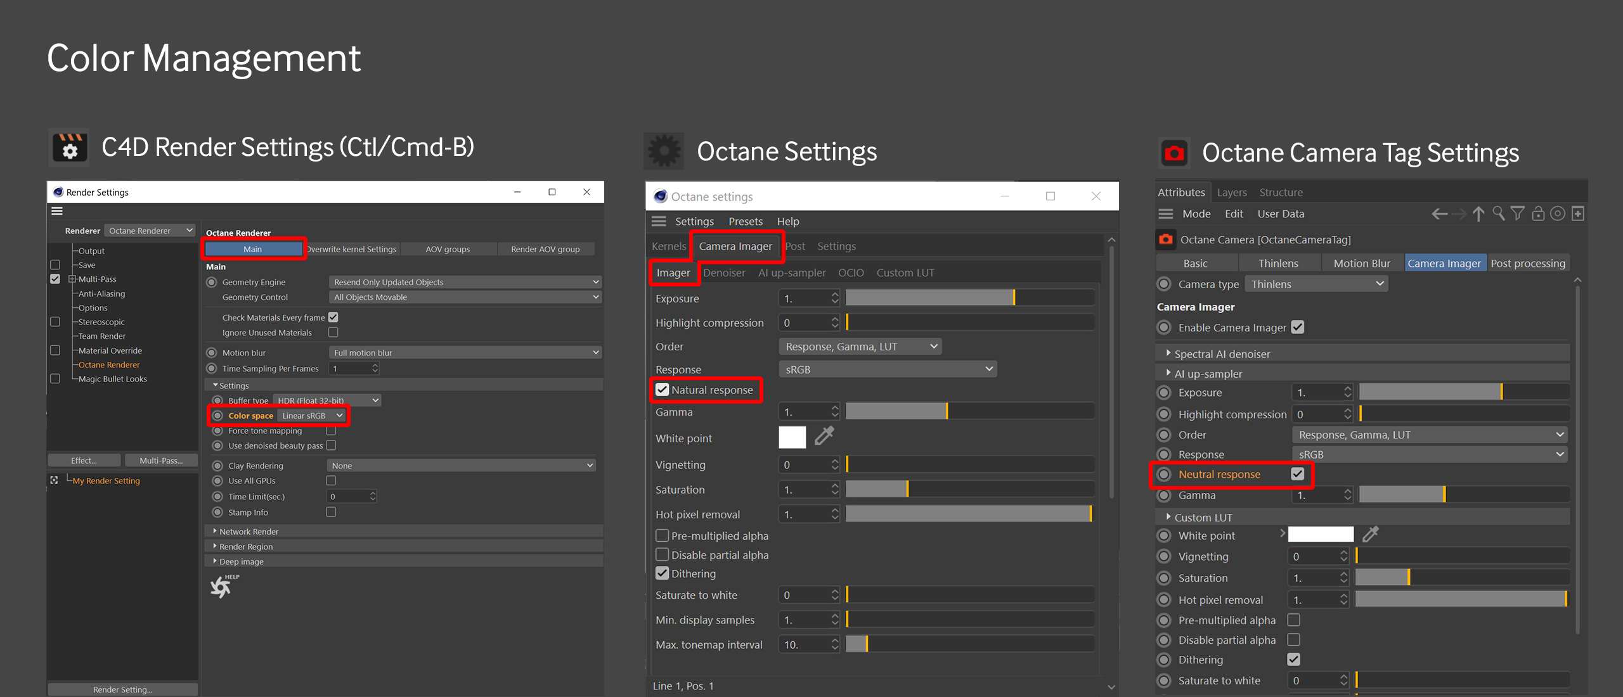The image size is (1623, 697).
Task: Click the white point eyedropper in Octane settings
Action: (824, 436)
